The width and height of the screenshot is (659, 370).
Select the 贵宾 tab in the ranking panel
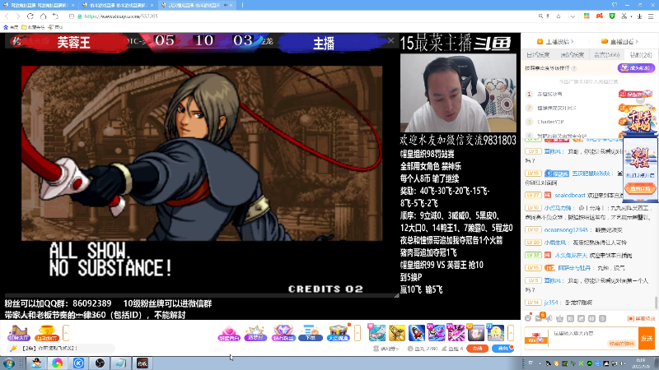pos(606,55)
